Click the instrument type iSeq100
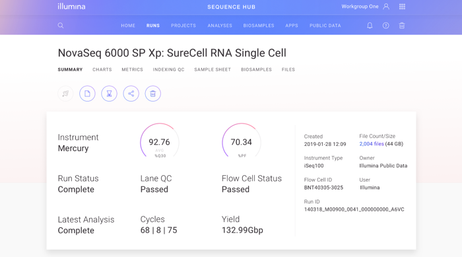Image resolution: width=462 pixels, height=257 pixels. [313, 166]
